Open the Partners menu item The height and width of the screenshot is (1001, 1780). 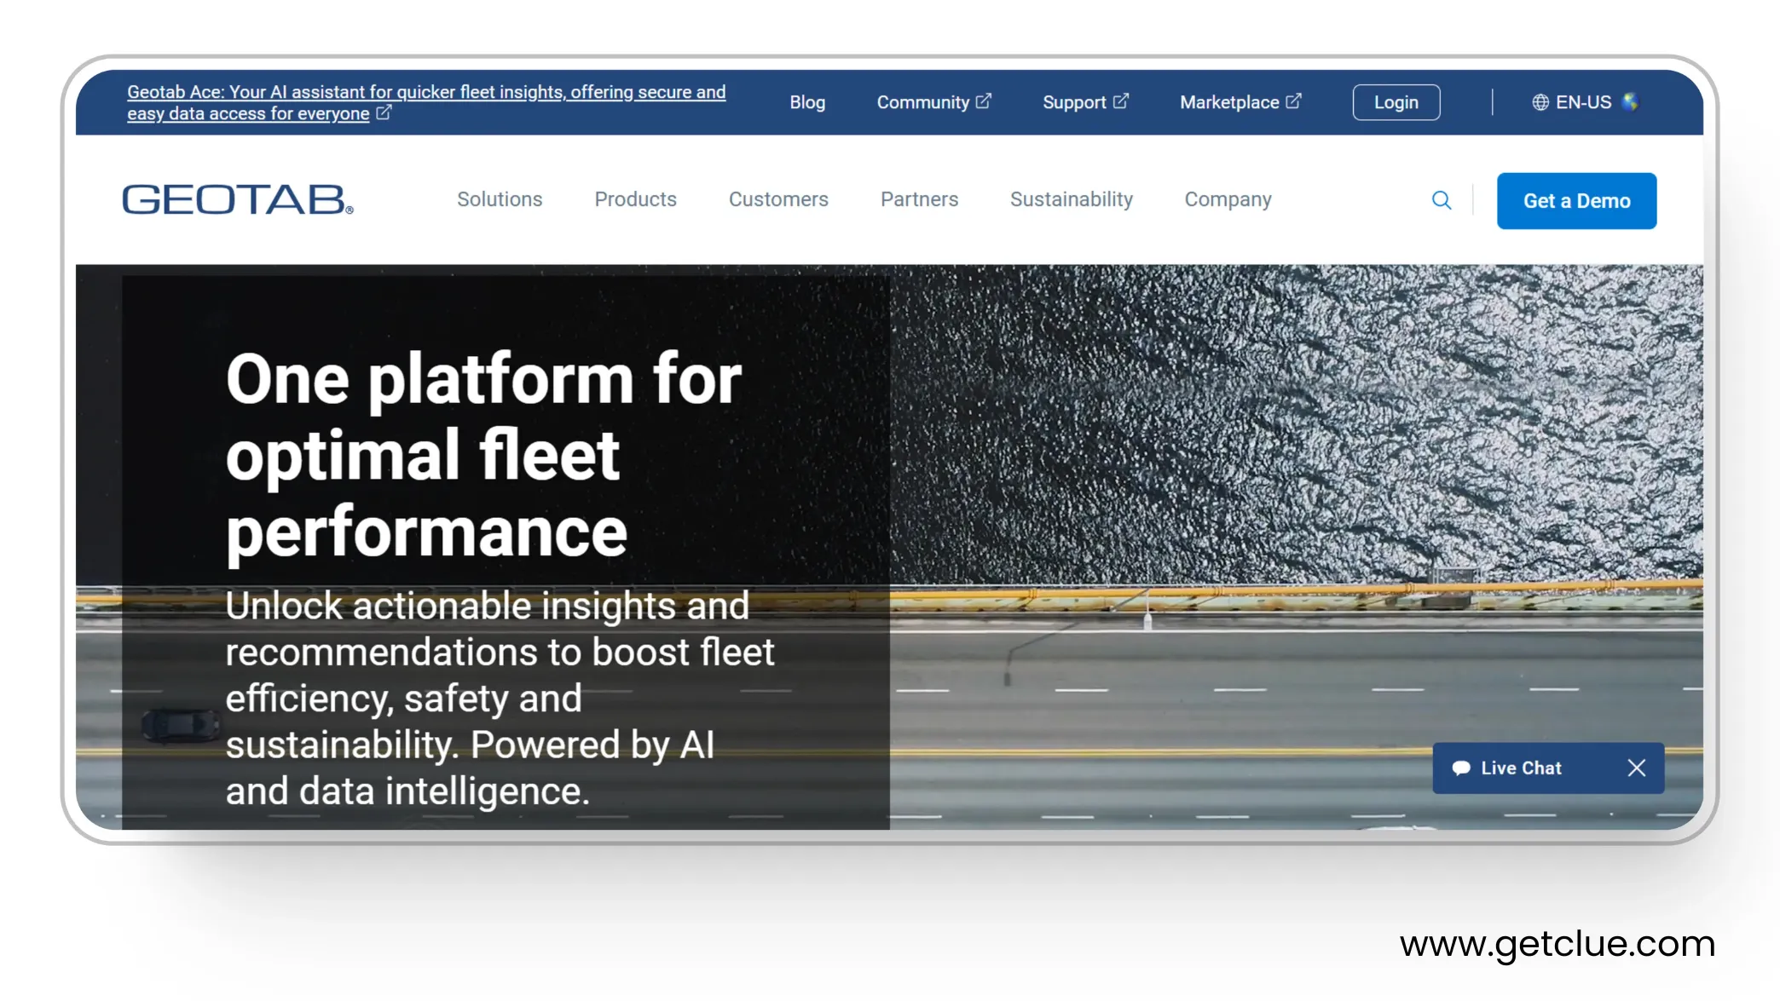click(x=919, y=199)
